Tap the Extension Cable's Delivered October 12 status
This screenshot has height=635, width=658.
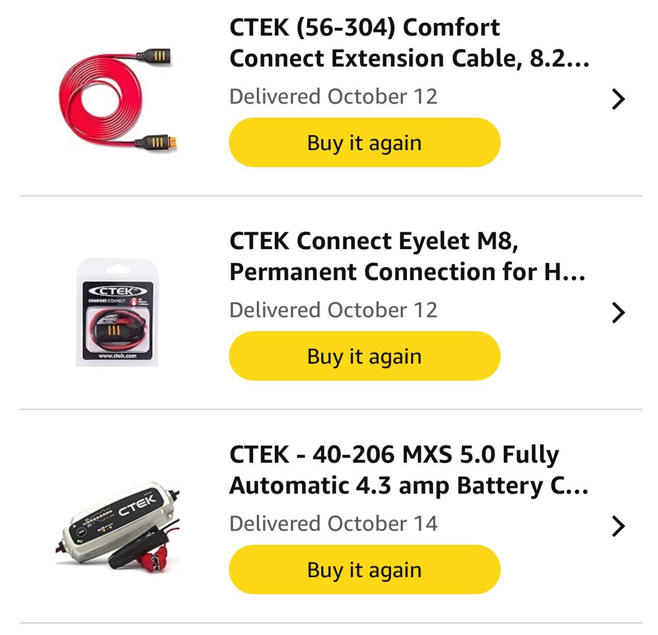(x=333, y=97)
